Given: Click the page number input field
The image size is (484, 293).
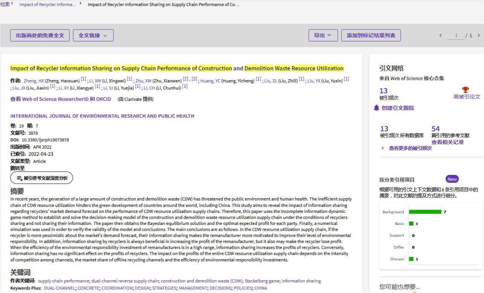Looking at the screenshot, I should coord(456,36).
